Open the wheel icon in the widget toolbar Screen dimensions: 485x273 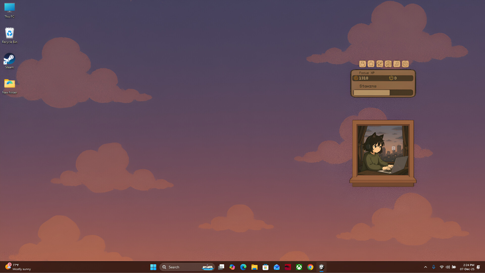click(x=388, y=64)
